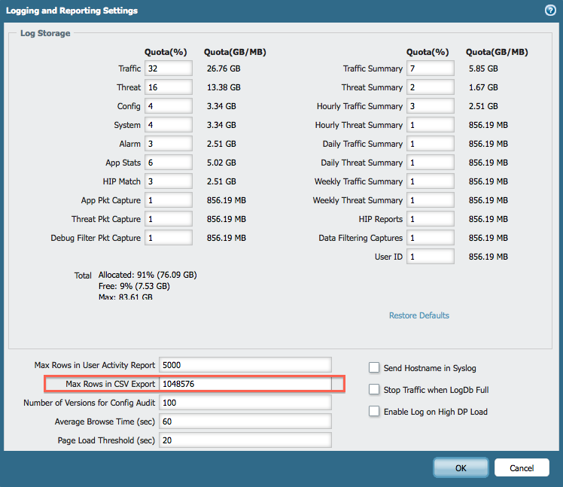This screenshot has width=563, height=487.
Task: Click the Traffic Summary quota field
Action: coord(431,68)
